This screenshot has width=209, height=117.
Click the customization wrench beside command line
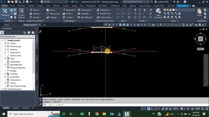(x=40, y=105)
